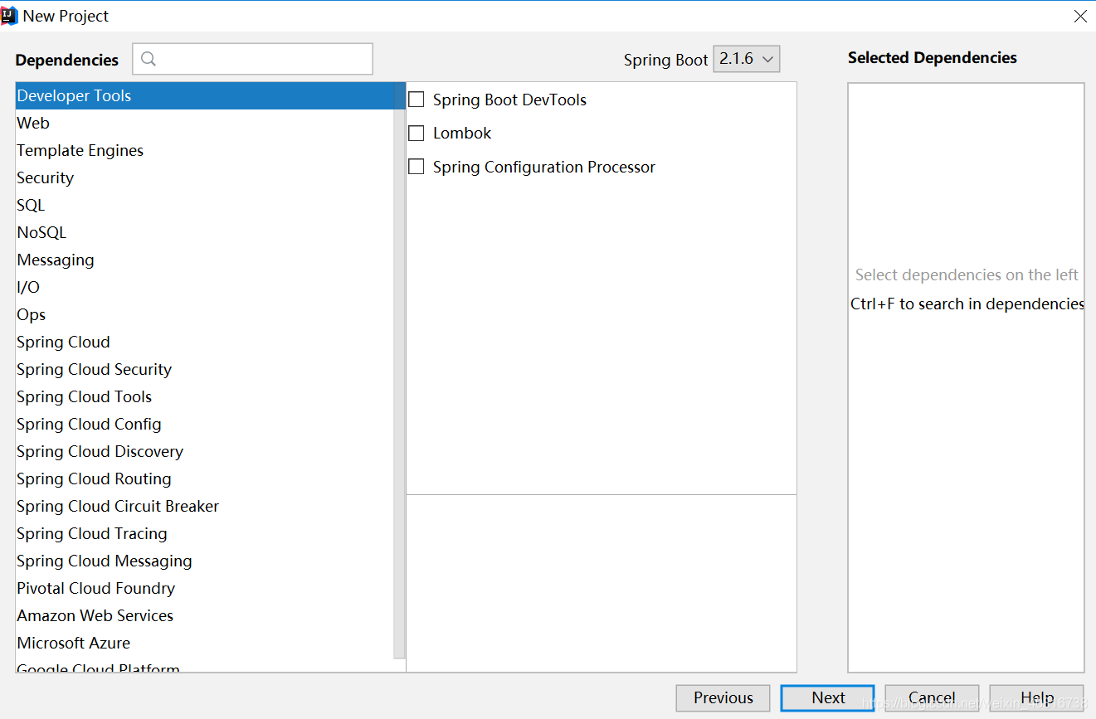The width and height of the screenshot is (1096, 719).
Task: Click the search magnifier icon
Action: 149,59
